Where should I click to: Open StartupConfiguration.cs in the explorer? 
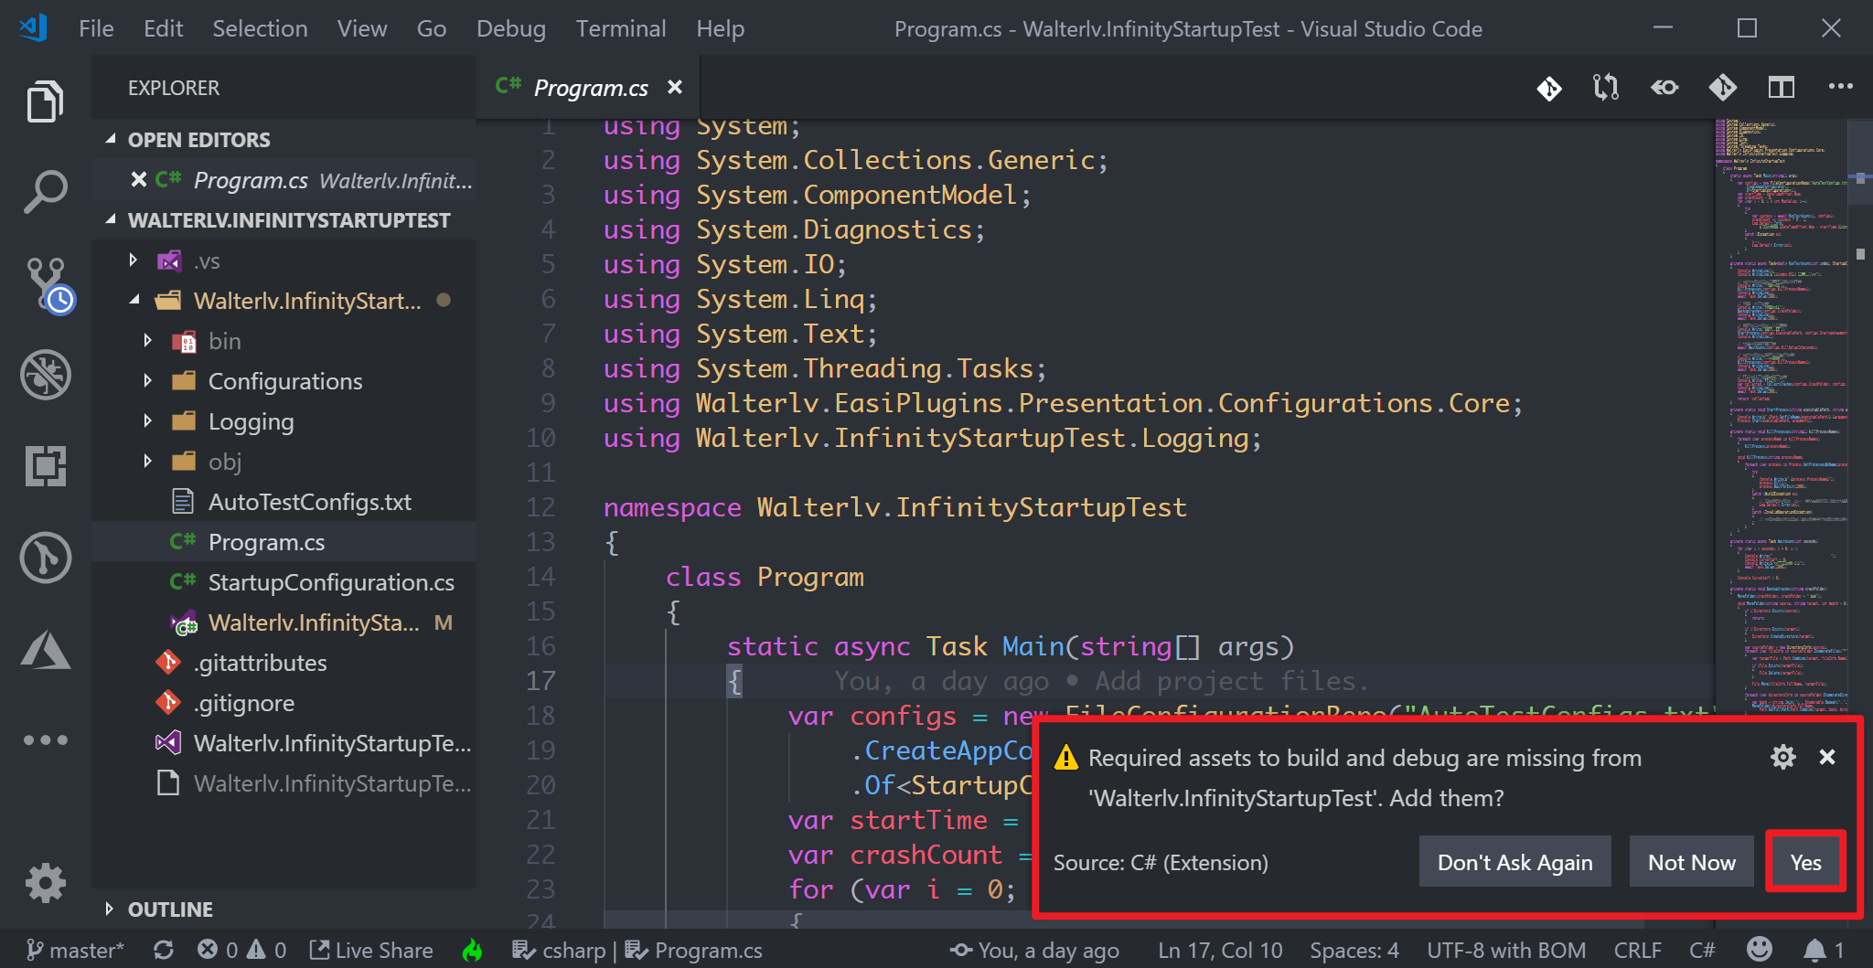(x=331, y=582)
